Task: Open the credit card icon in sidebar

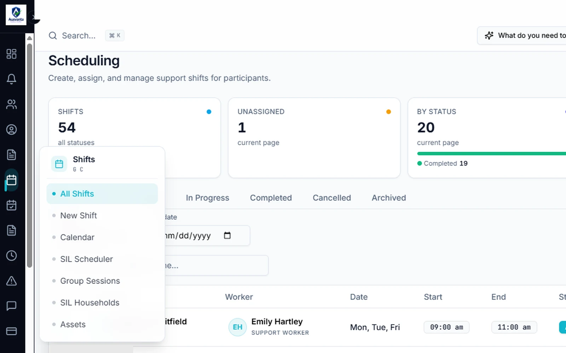Action: (11, 331)
